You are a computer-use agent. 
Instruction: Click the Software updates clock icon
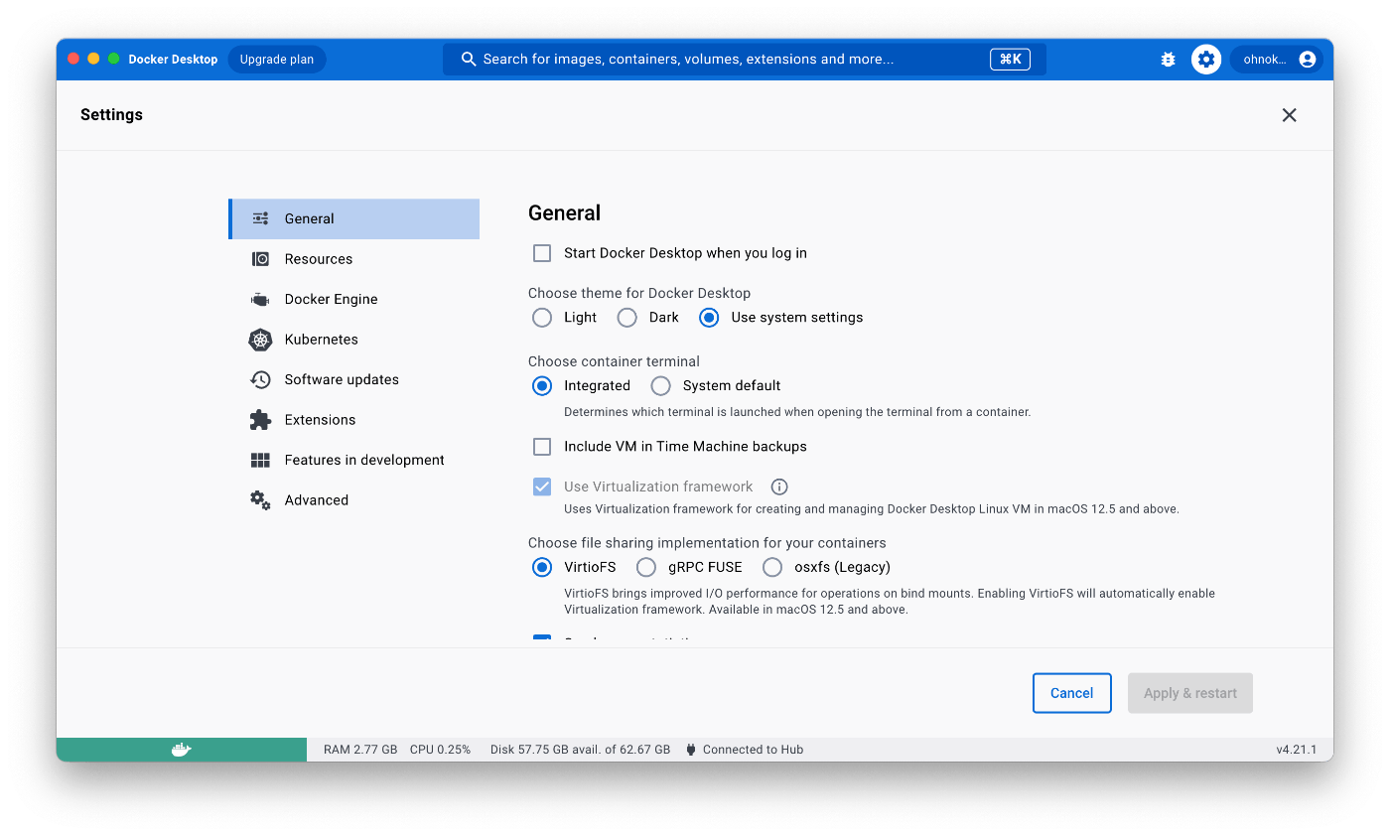(x=260, y=379)
